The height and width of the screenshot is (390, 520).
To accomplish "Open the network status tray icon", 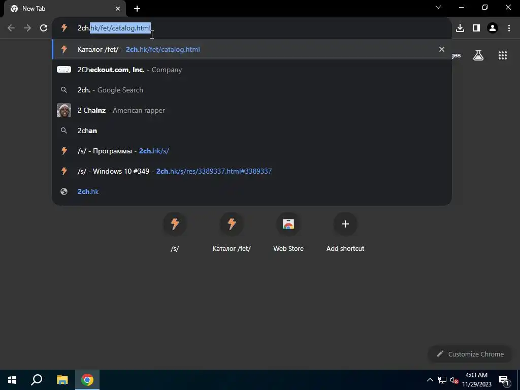I will 442,380.
